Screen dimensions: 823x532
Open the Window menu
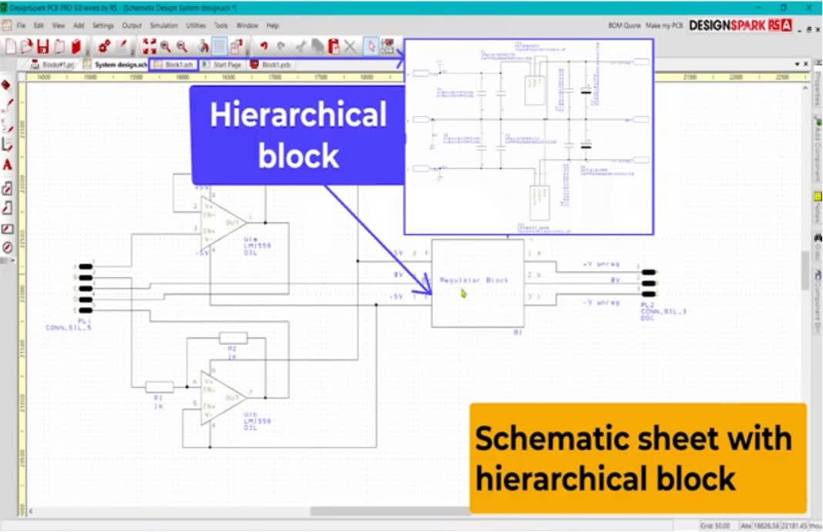pyautogui.click(x=247, y=25)
